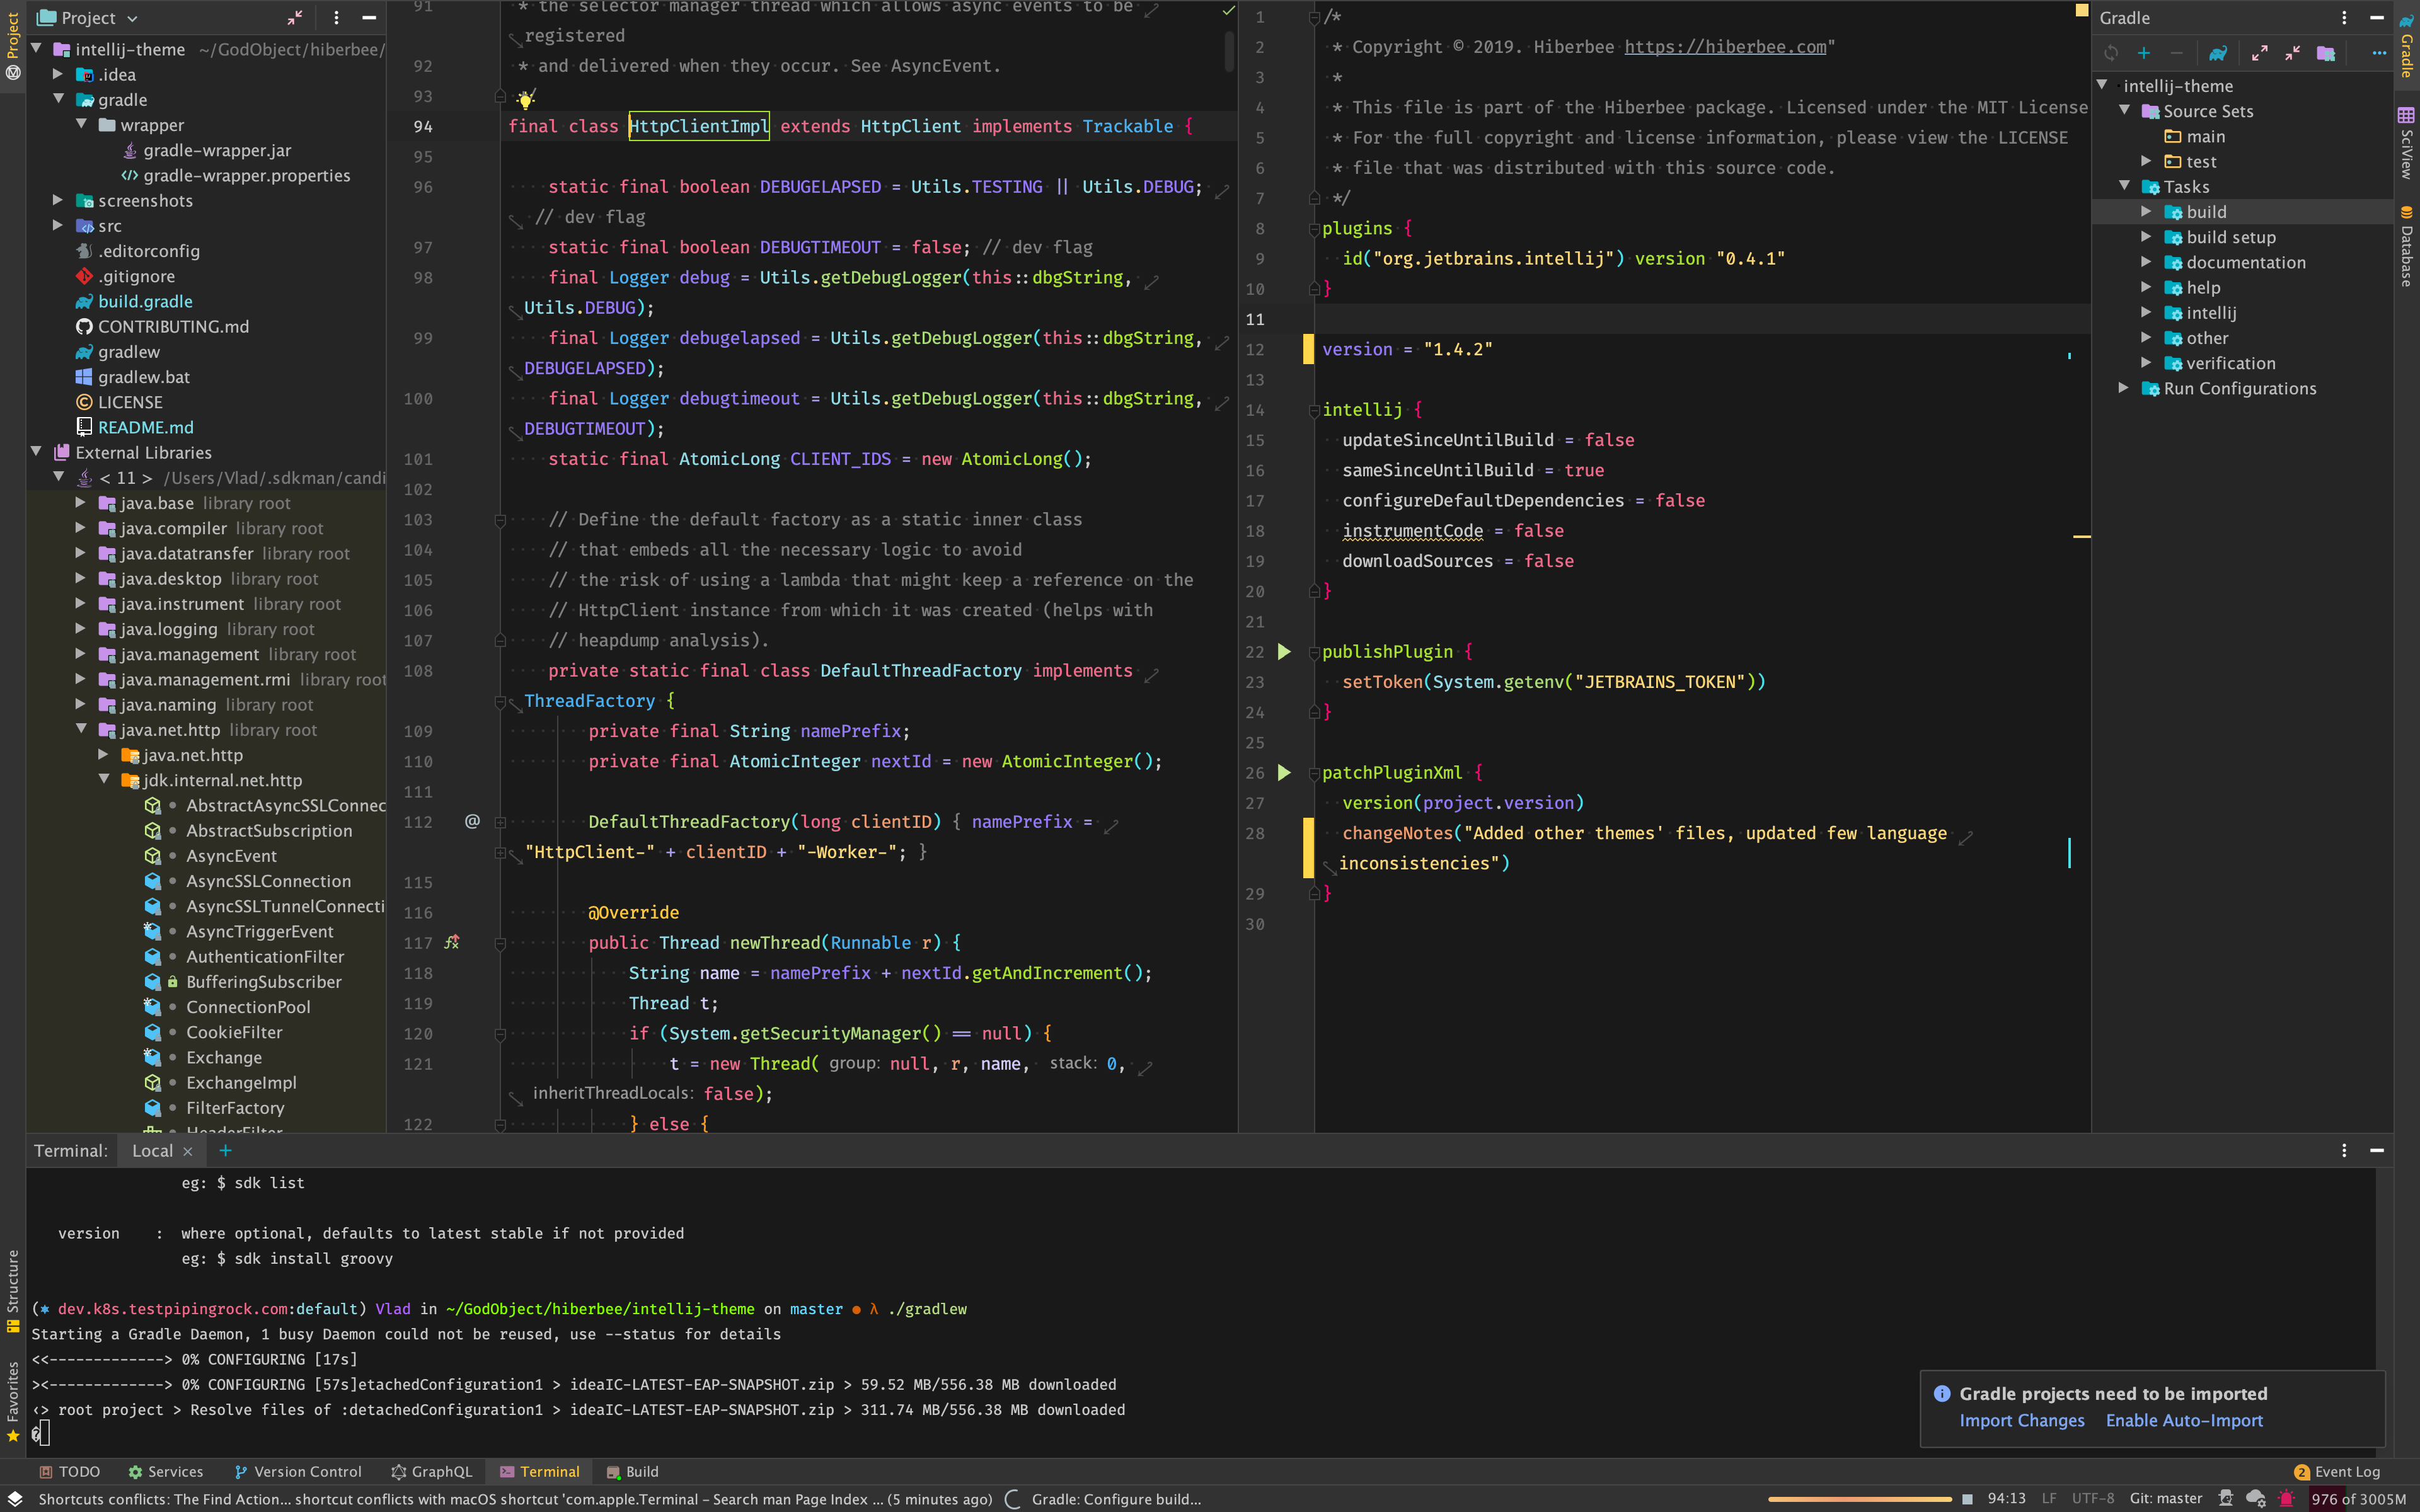Click the Gradle elephant execute task icon
The width and height of the screenshot is (2420, 1512).
(x=2218, y=53)
